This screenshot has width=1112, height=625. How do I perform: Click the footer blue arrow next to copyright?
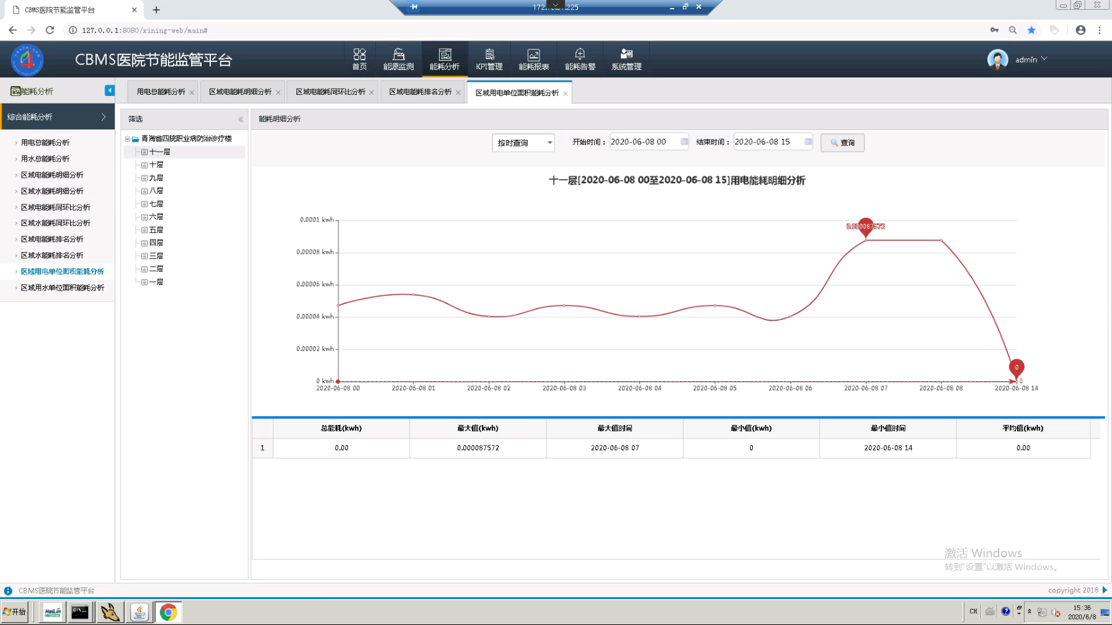(1105, 590)
